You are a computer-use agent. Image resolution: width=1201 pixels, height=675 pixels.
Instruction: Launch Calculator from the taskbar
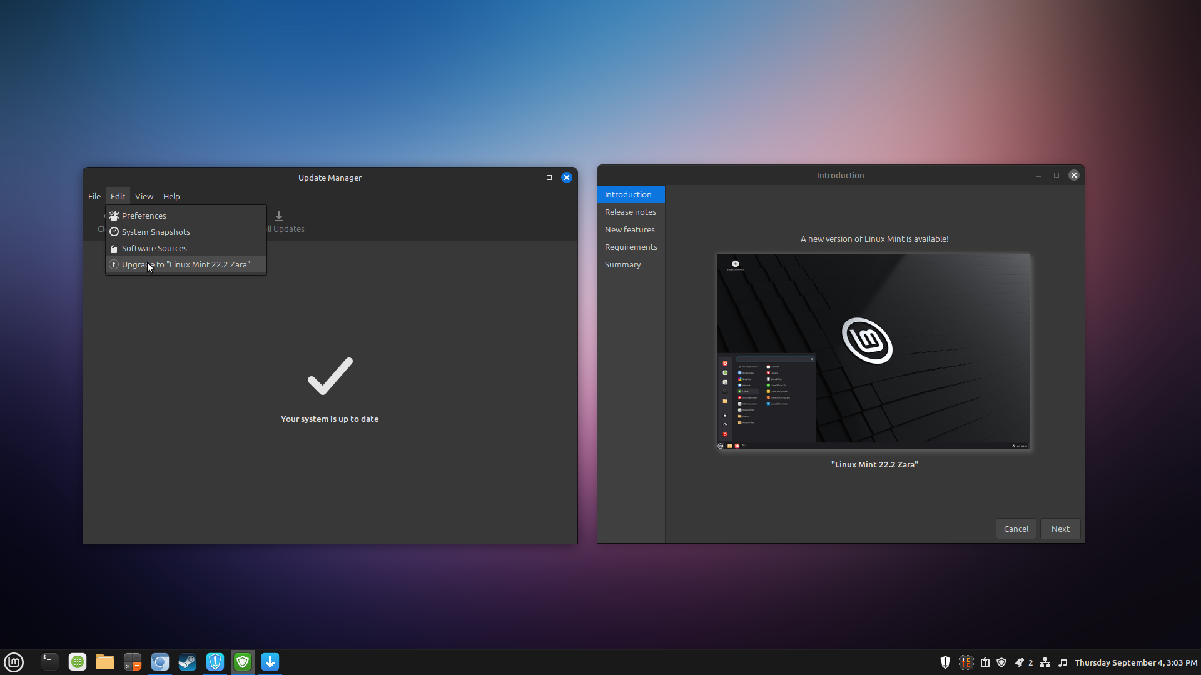point(133,662)
